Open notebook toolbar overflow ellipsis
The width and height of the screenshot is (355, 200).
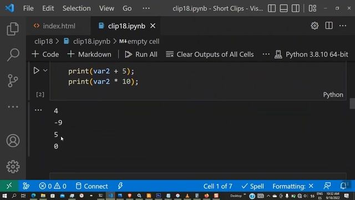[x=266, y=54]
